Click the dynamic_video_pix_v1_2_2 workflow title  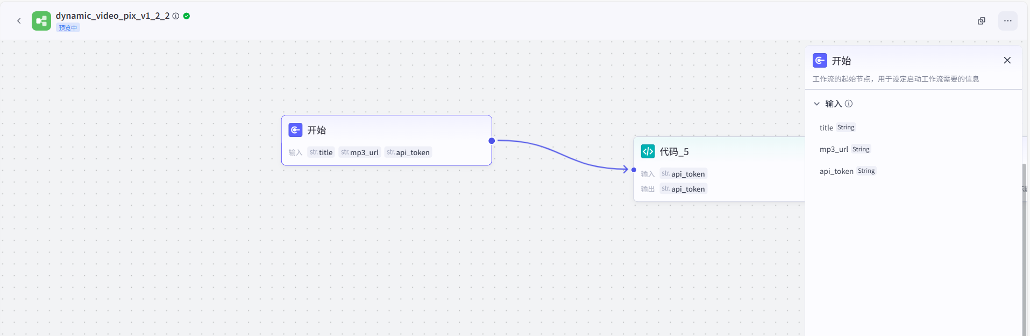point(112,16)
